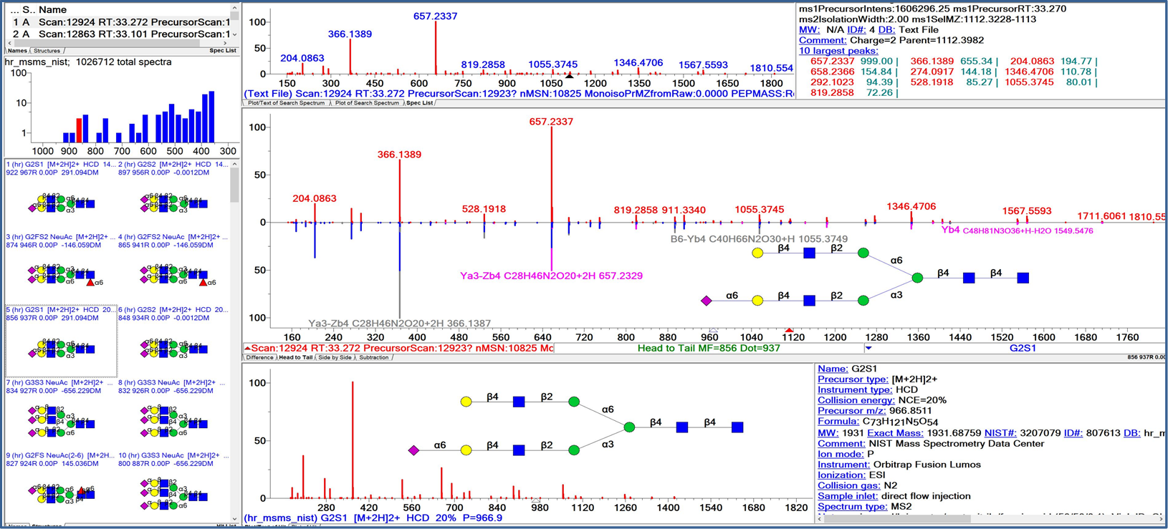The image size is (1168, 529).
Task: Click black precursor triangle in top spectrum plot
Action: [x=569, y=75]
